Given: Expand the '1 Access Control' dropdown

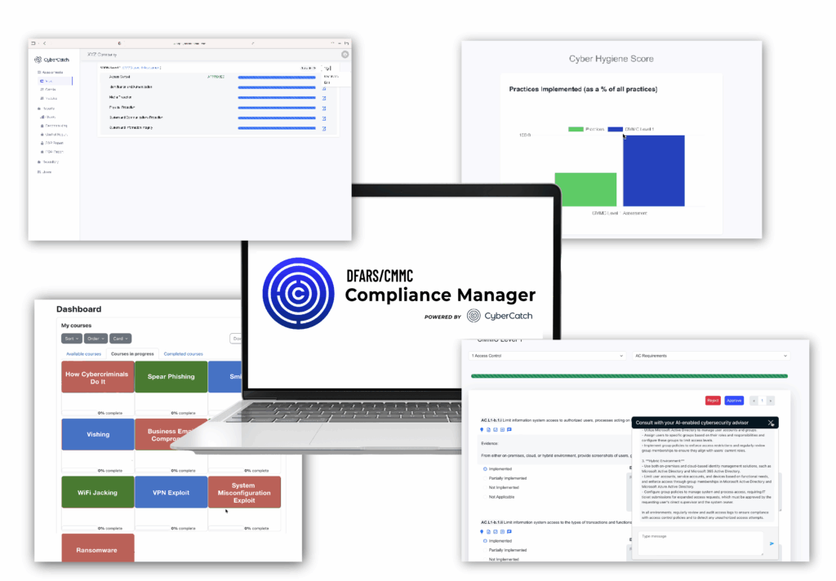Looking at the screenshot, I should (547, 356).
